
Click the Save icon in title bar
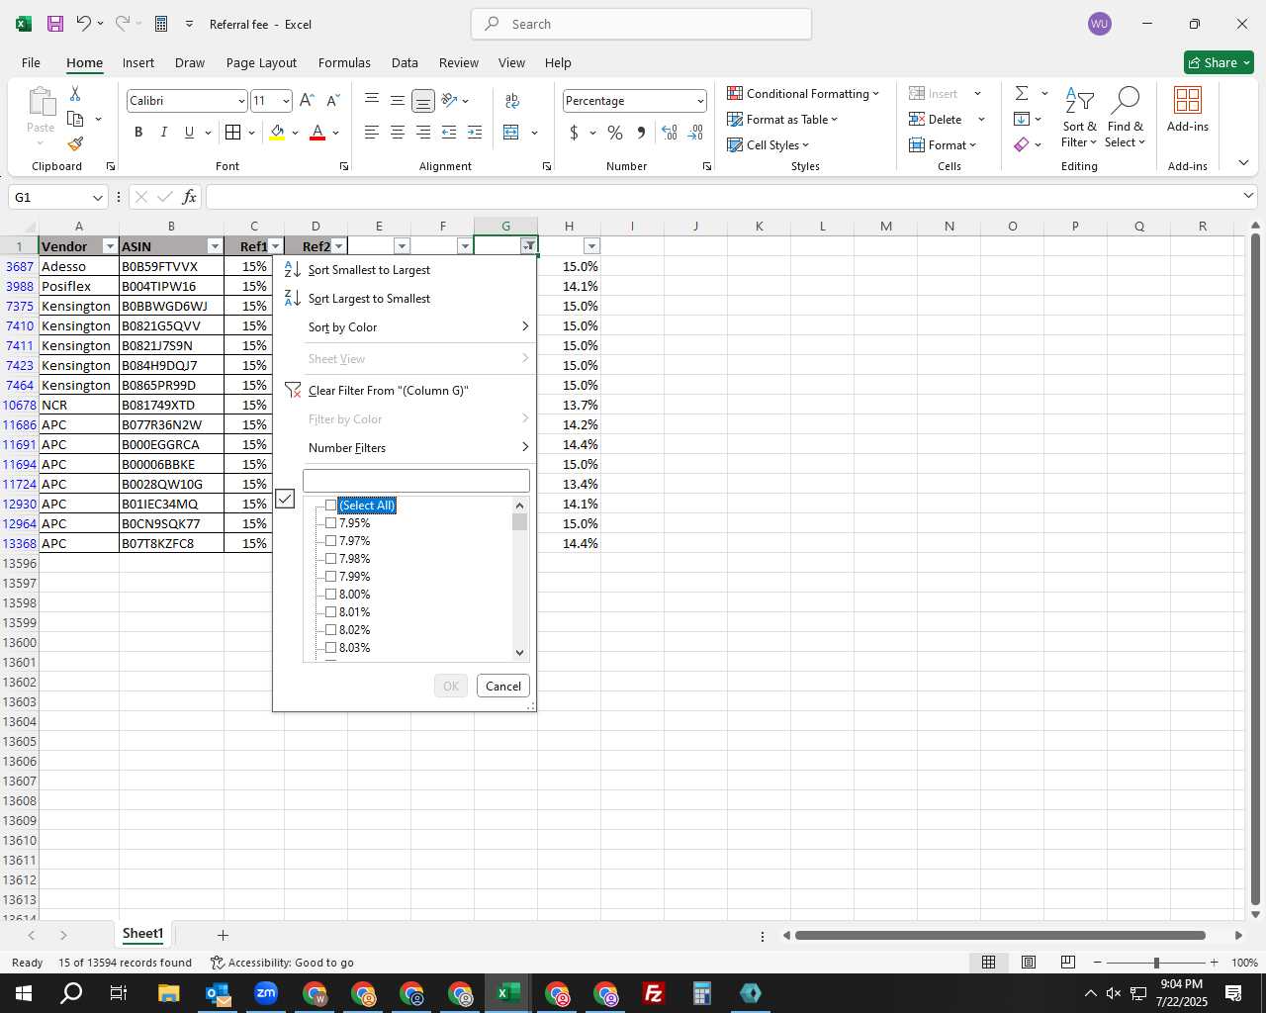55,24
